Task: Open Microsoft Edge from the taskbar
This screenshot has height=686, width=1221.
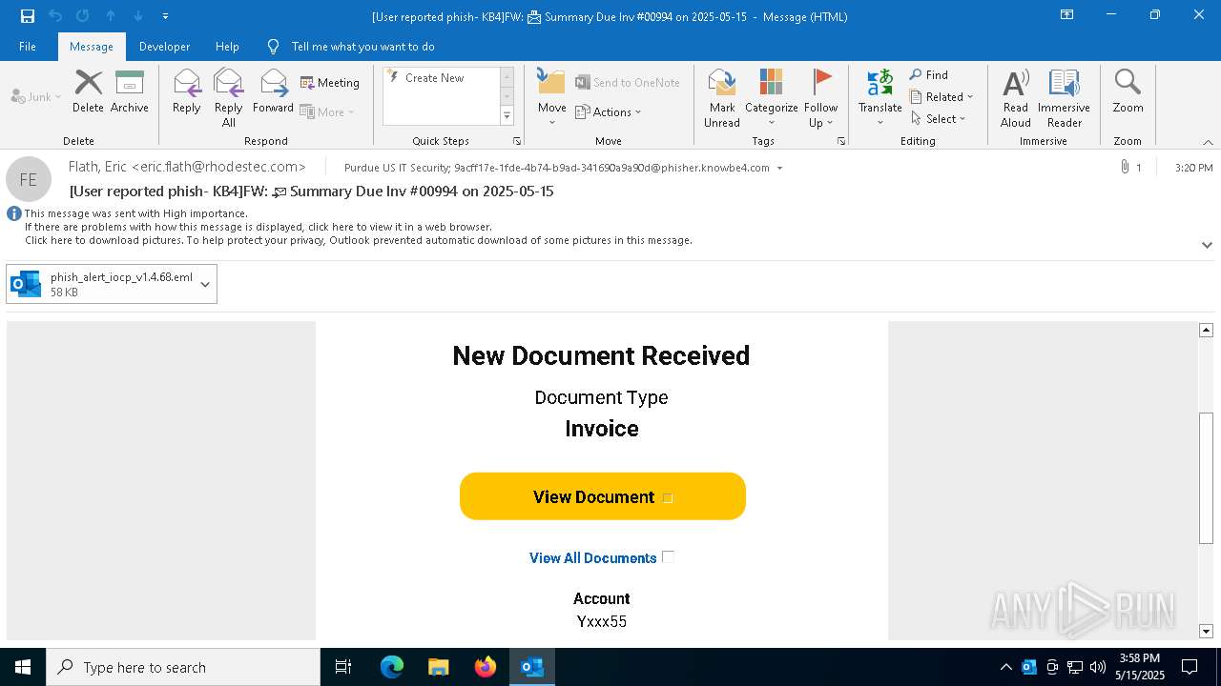Action: [x=392, y=667]
